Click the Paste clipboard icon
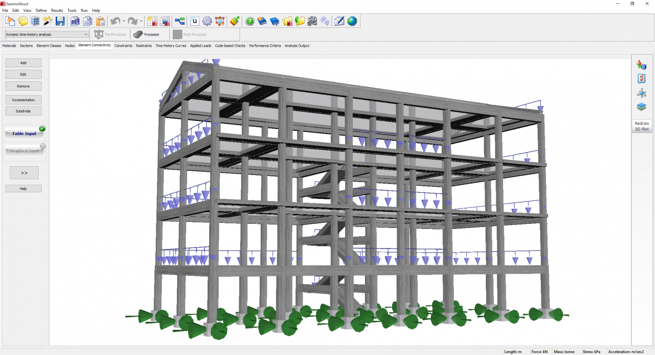Image resolution: width=655 pixels, height=355 pixels. (100, 21)
